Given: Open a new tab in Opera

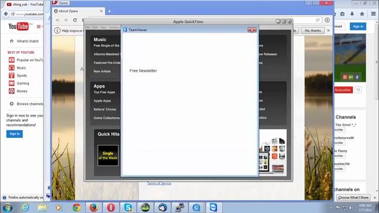Looking at the screenshot, I should click(x=109, y=11).
